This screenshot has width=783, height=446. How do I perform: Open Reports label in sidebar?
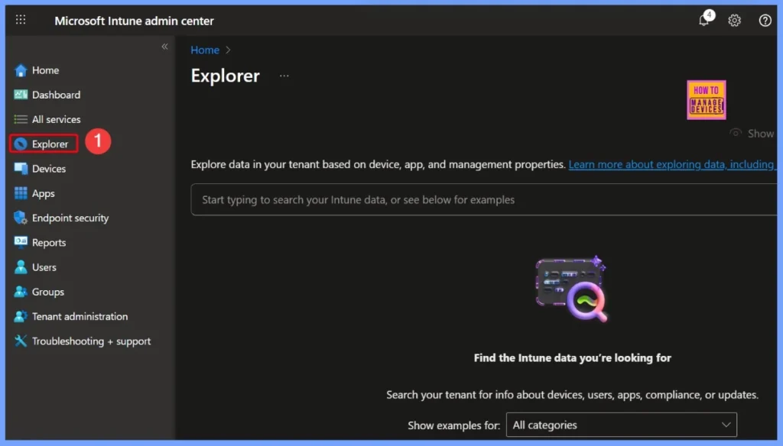click(49, 243)
